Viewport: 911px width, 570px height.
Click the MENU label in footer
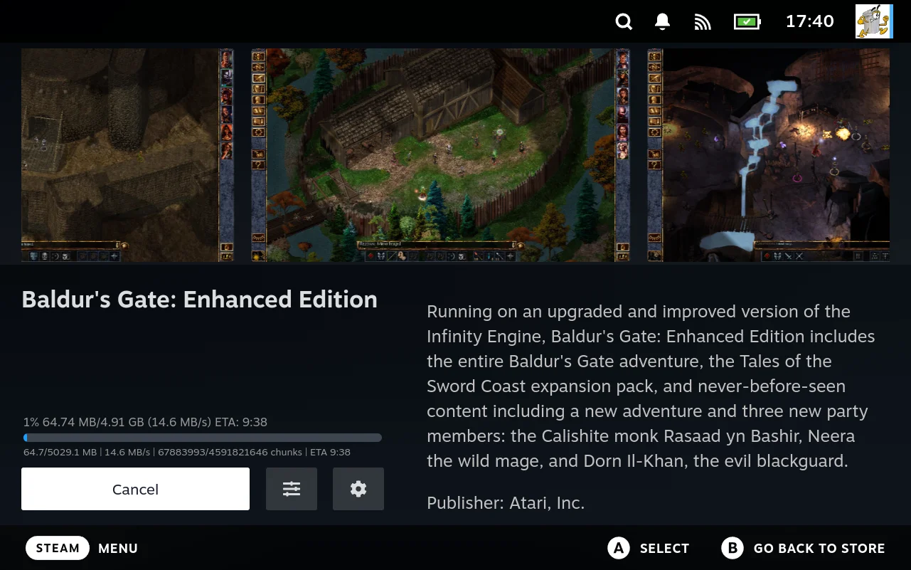[x=118, y=548]
